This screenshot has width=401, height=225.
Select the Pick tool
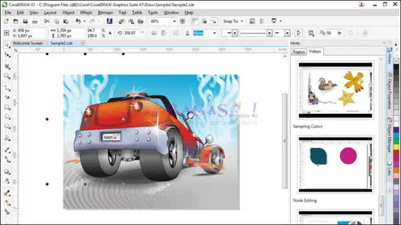pyautogui.click(x=7, y=45)
